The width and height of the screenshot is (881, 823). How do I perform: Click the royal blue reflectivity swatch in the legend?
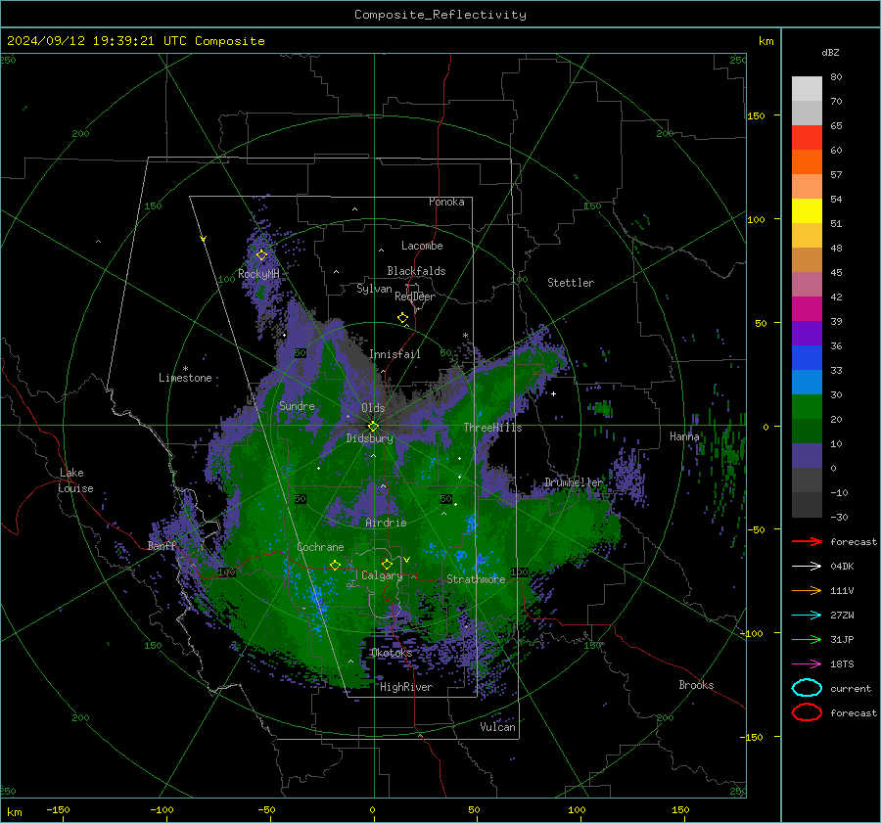[x=807, y=357]
